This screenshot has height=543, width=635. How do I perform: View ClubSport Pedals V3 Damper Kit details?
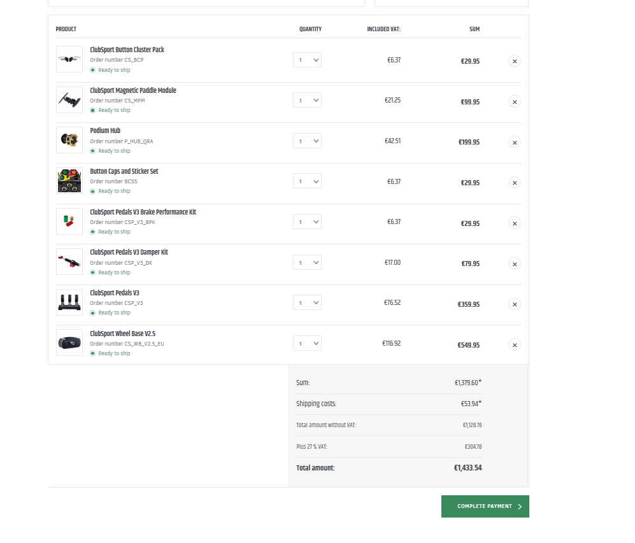click(x=129, y=252)
